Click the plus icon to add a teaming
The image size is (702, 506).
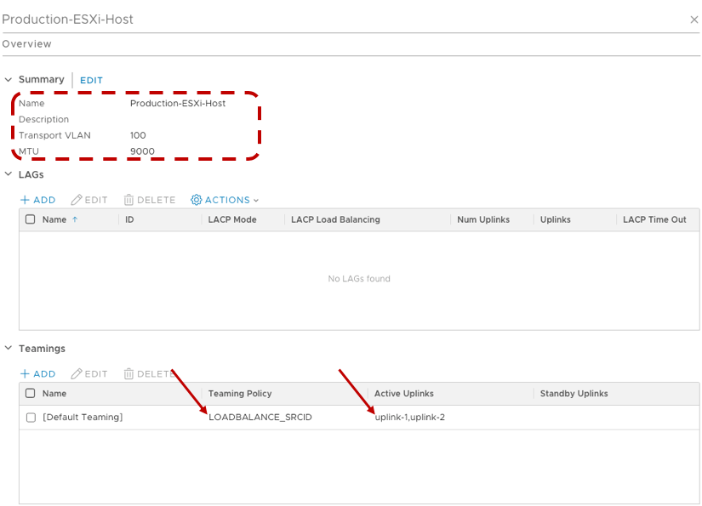(x=26, y=374)
